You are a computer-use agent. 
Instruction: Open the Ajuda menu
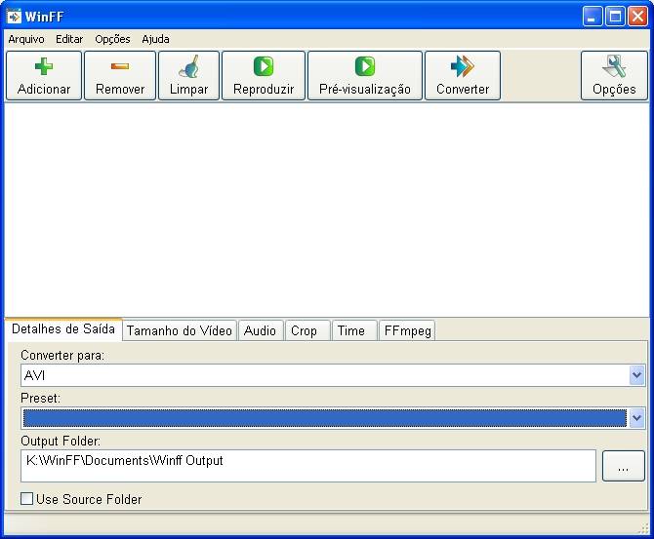click(155, 39)
